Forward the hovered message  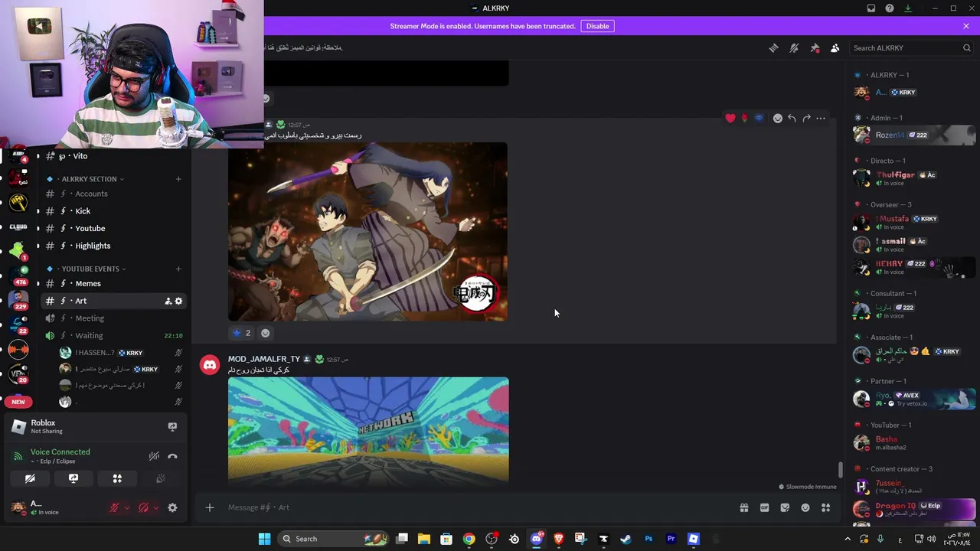(806, 119)
